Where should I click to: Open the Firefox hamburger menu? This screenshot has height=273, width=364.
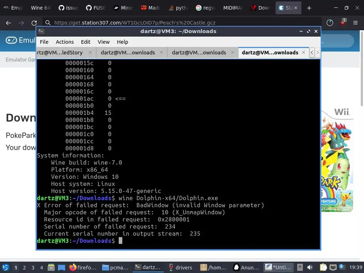coord(355,22)
